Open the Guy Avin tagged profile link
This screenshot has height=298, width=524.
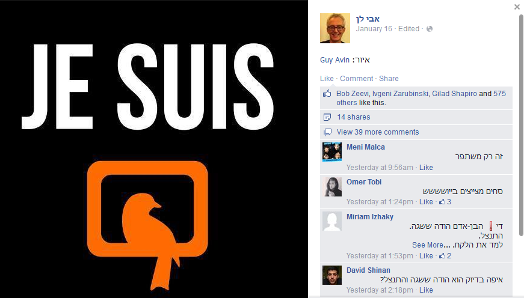coord(334,60)
